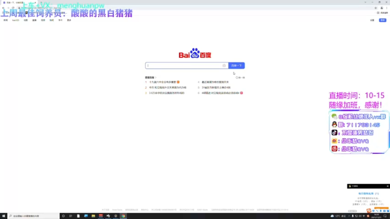This screenshot has width=390, height=219.
Task: Open the fourth hot search headline
Action: pyautogui.click(x=215, y=82)
